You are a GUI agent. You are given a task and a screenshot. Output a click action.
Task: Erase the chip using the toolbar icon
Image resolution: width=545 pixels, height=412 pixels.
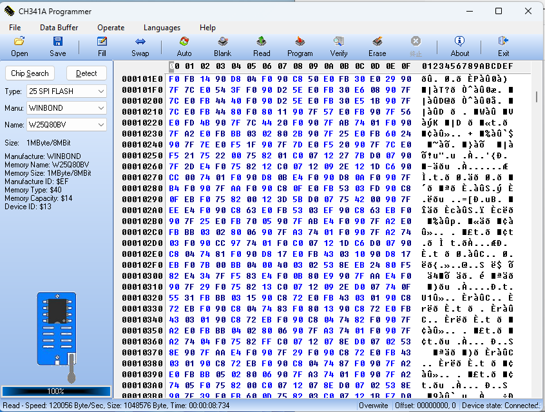[378, 46]
